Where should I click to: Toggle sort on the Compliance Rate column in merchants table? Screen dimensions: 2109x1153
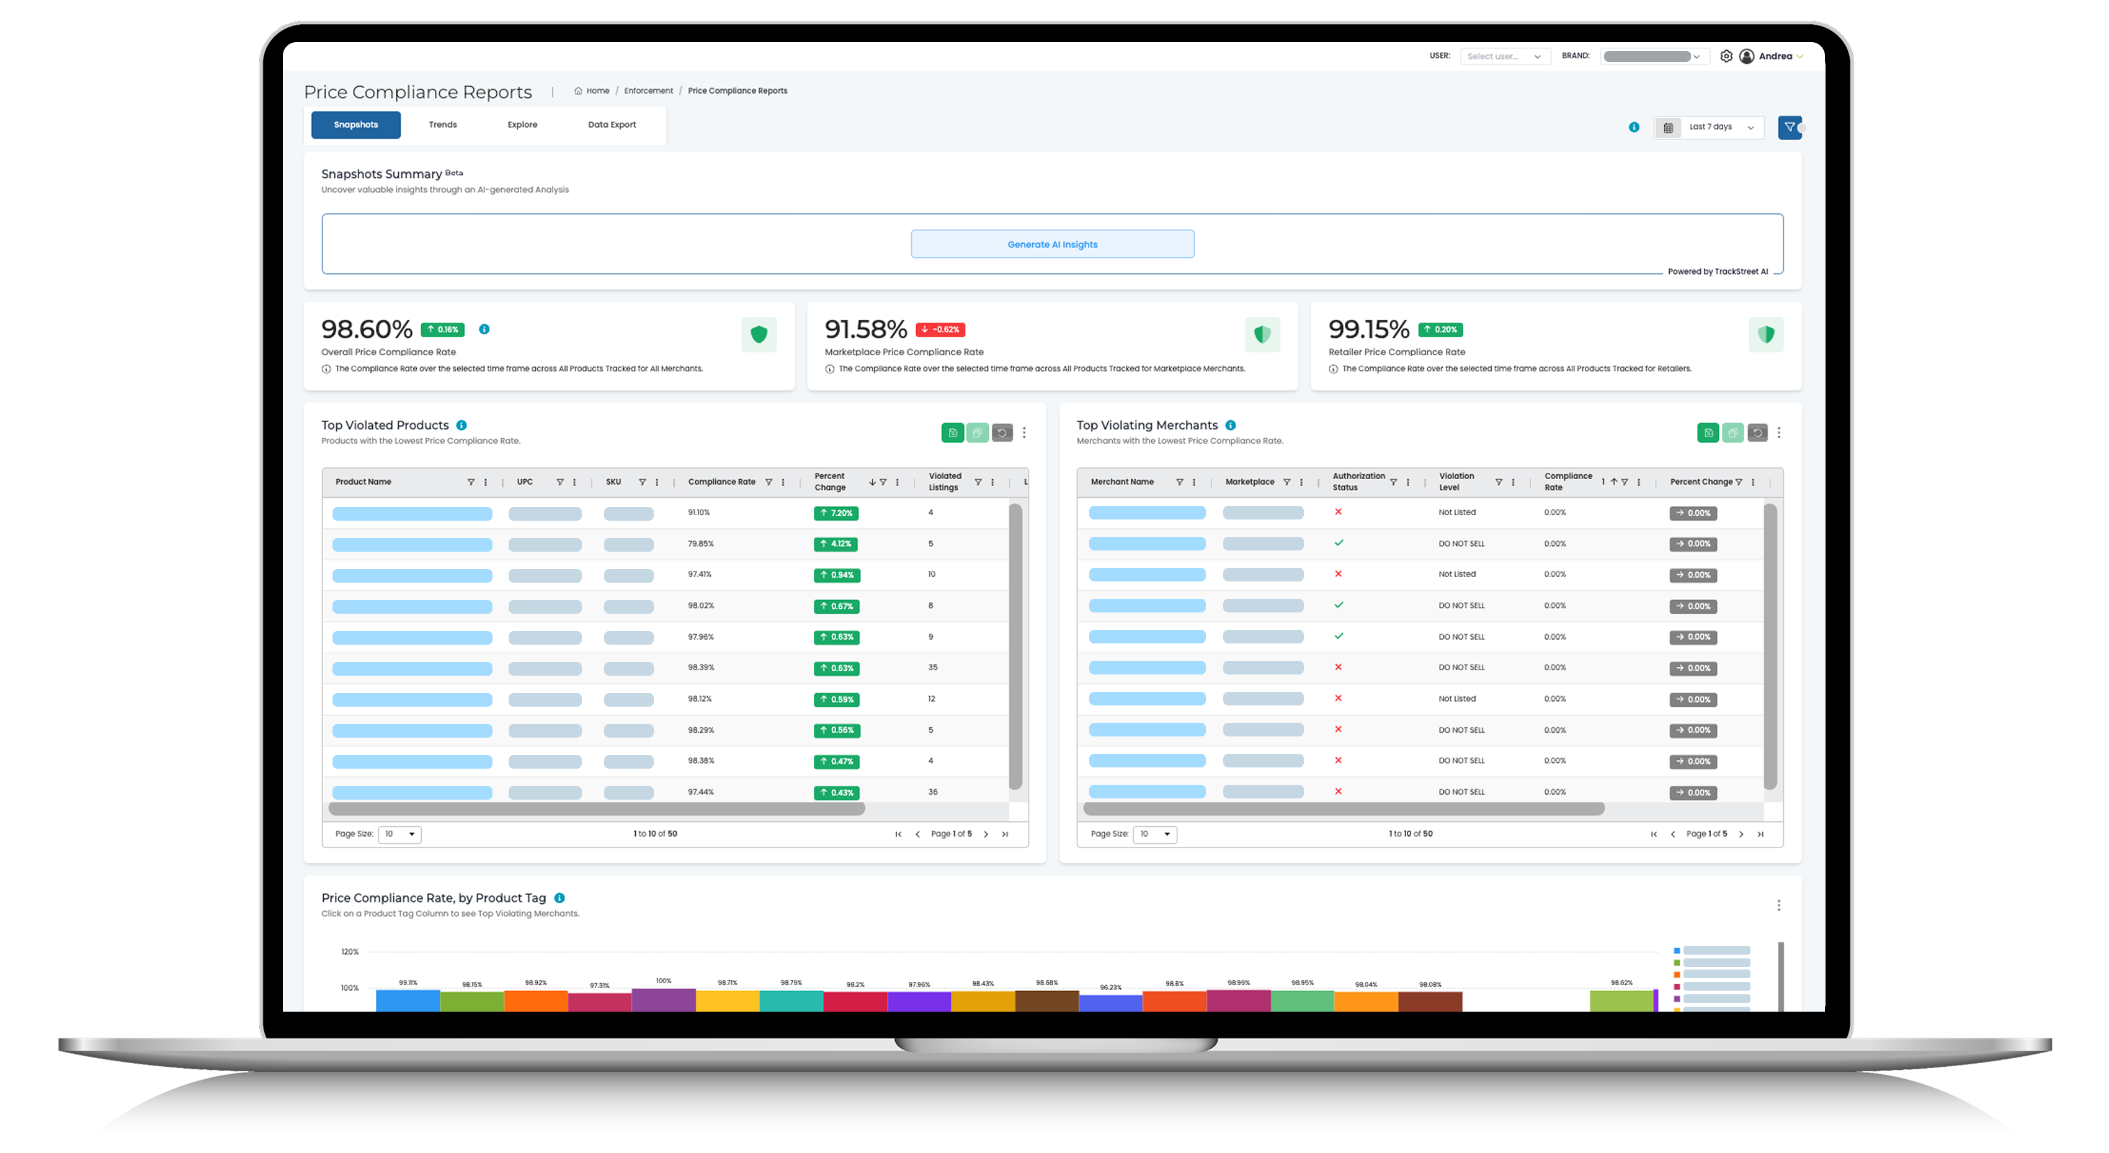(1613, 482)
